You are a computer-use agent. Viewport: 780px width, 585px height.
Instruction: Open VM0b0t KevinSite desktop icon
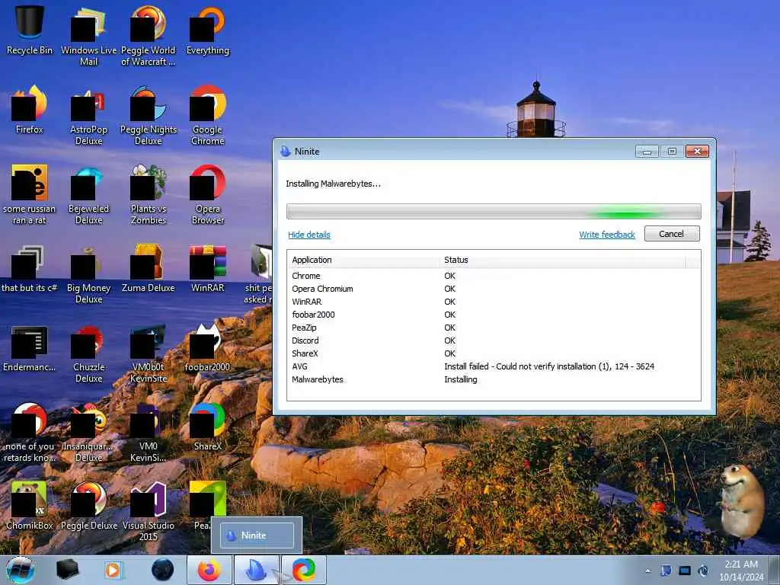click(x=149, y=353)
